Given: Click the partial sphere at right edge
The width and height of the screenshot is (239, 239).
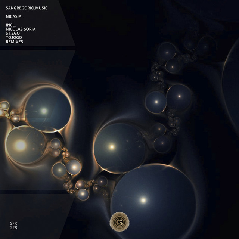Looking at the screenshot, I should (x=232, y=86).
